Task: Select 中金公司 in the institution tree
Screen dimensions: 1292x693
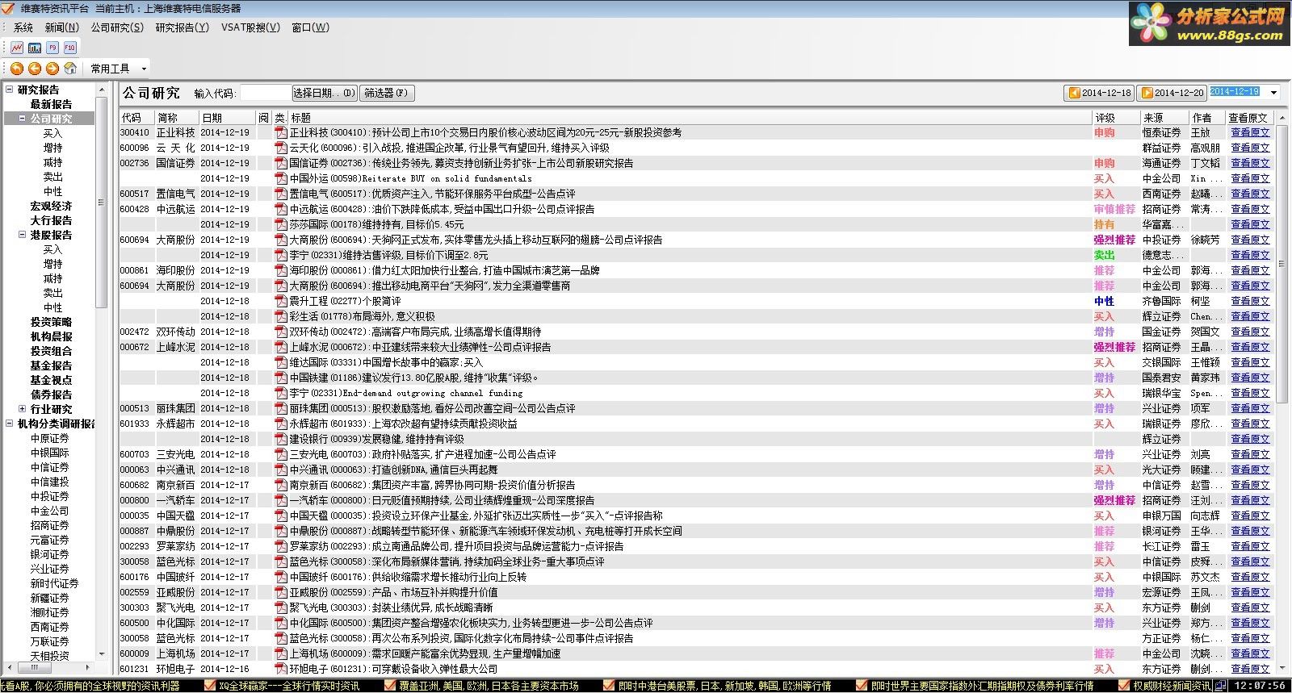Action: point(49,511)
